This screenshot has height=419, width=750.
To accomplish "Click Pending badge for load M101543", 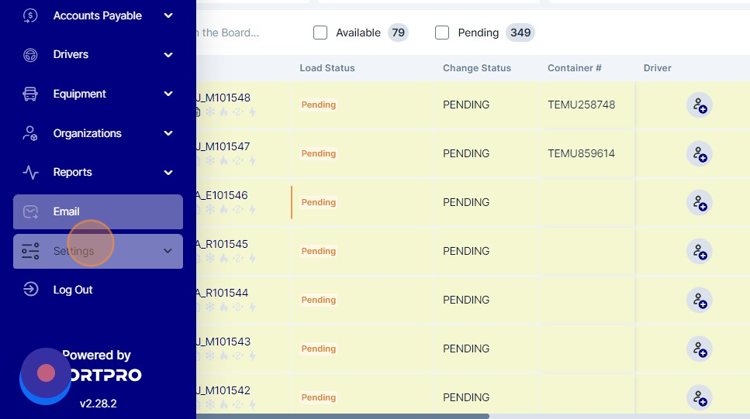I will [x=319, y=349].
